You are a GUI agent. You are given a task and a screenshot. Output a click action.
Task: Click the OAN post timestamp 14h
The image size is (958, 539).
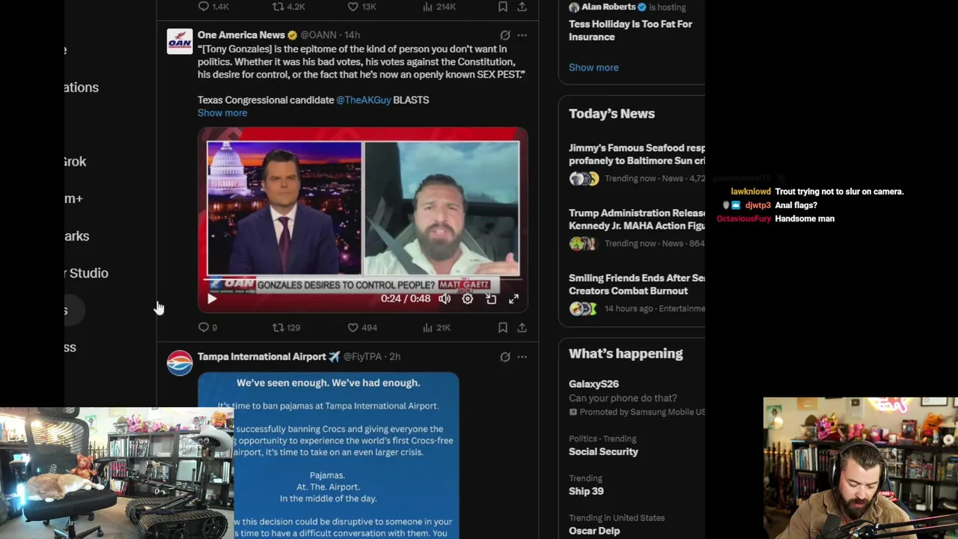click(352, 35)
